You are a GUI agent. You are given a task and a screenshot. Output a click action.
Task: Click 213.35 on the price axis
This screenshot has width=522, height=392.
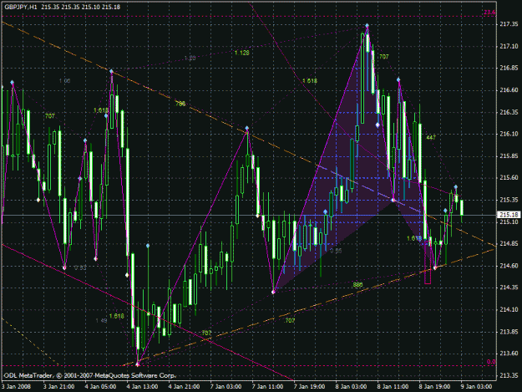coord(509,375)
